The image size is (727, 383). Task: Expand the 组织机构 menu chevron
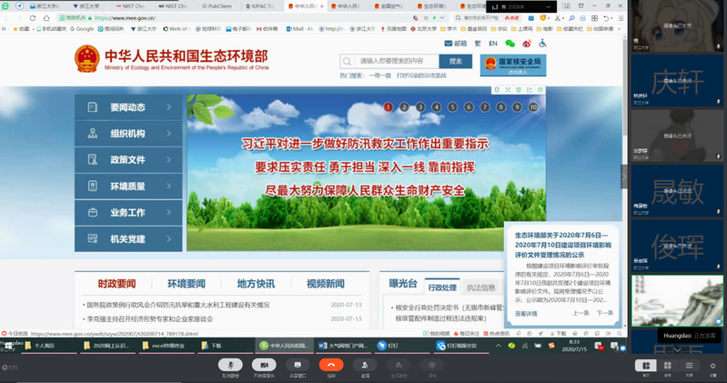(168, 134)
